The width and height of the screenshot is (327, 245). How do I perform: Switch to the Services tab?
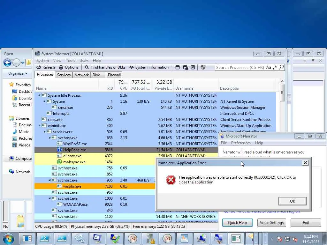click(64, 75)
